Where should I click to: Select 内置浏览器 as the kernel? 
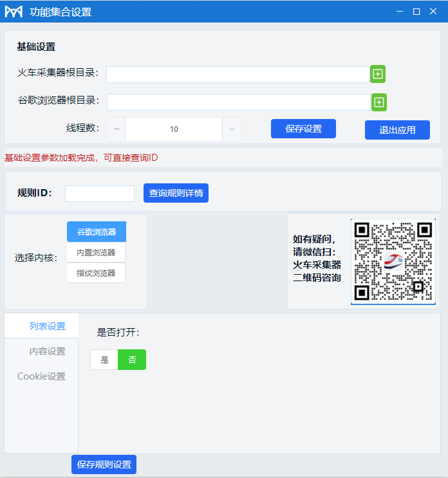pyautogui.click(x=96, y=252)
